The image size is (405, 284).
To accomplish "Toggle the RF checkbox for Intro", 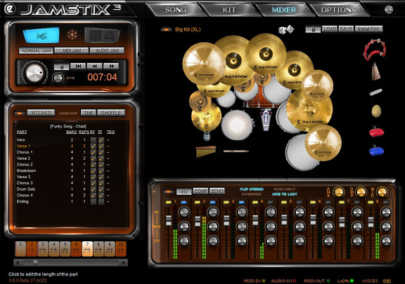I will tap(94, 140).
